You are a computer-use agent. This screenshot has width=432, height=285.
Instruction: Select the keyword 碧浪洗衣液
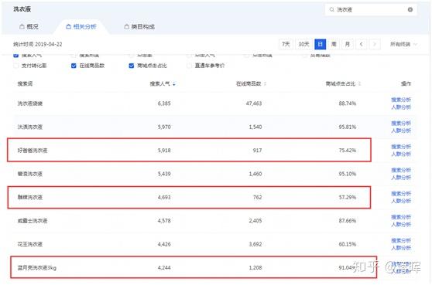tap(30, 174)
